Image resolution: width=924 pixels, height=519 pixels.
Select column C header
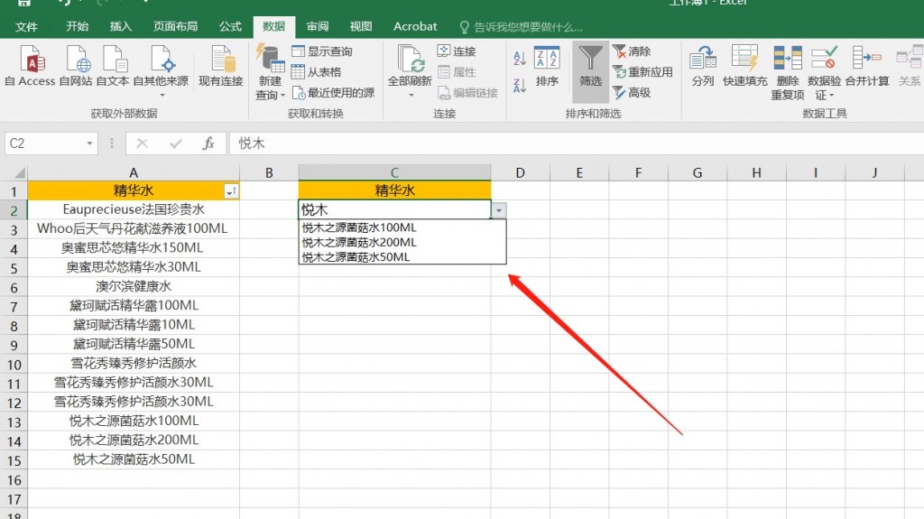[x=394, y=172]
